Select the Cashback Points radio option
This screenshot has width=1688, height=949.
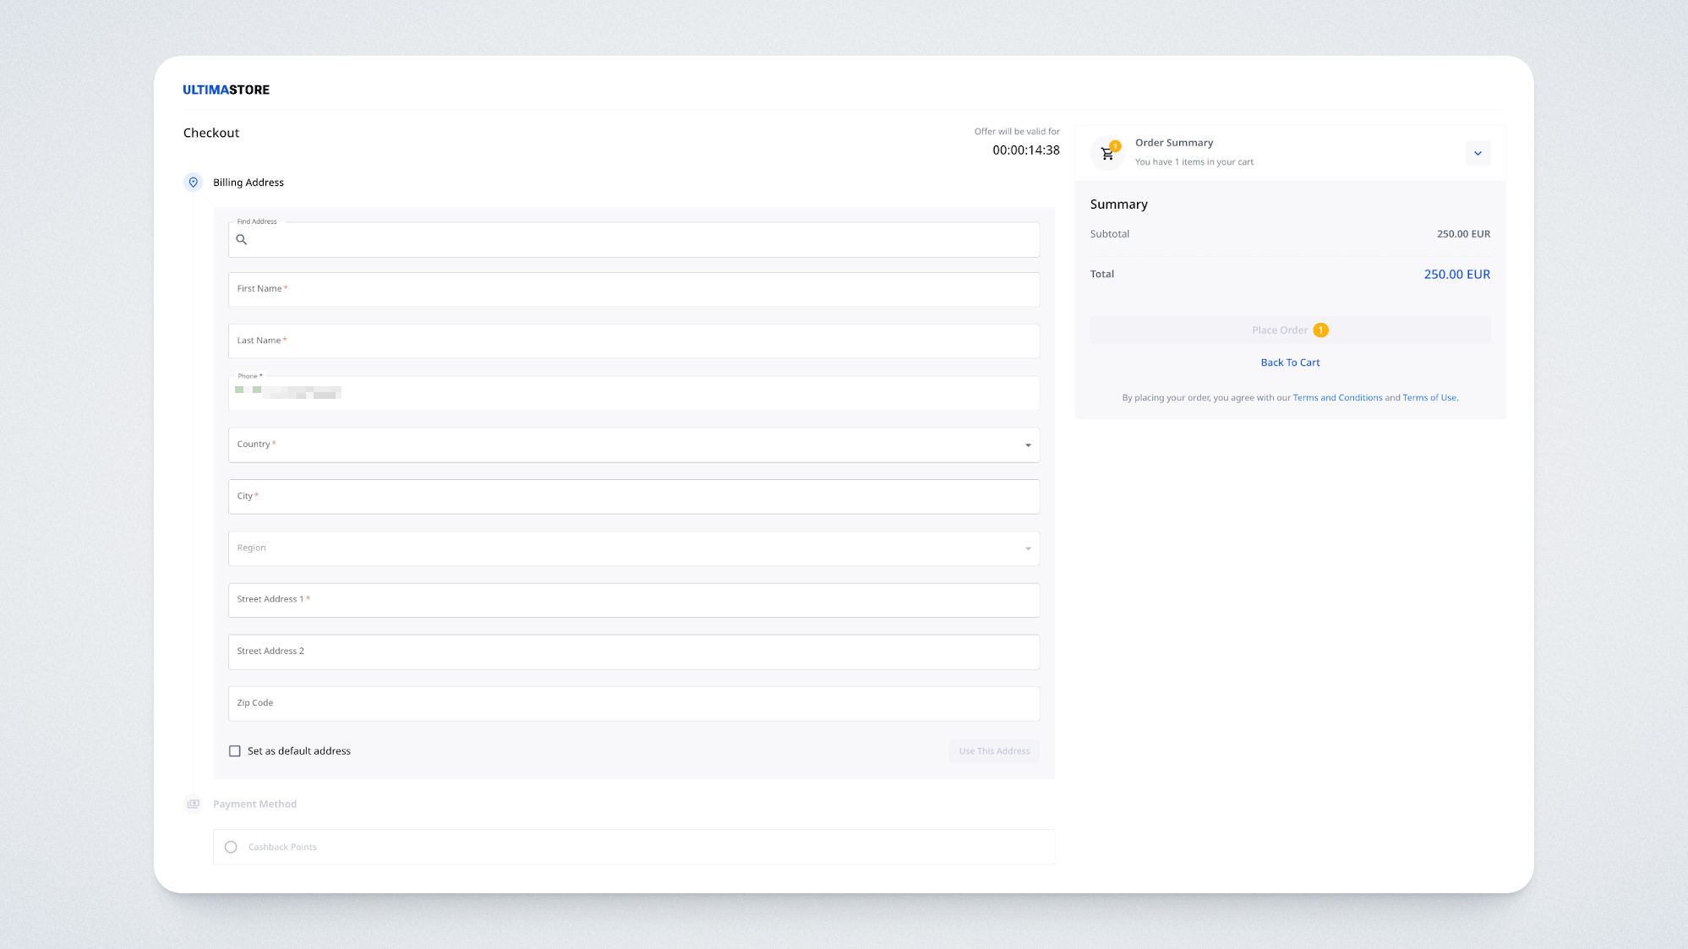click(x=231, y=847)
